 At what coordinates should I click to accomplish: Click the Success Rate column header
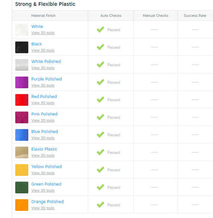(x=195, y=16)
